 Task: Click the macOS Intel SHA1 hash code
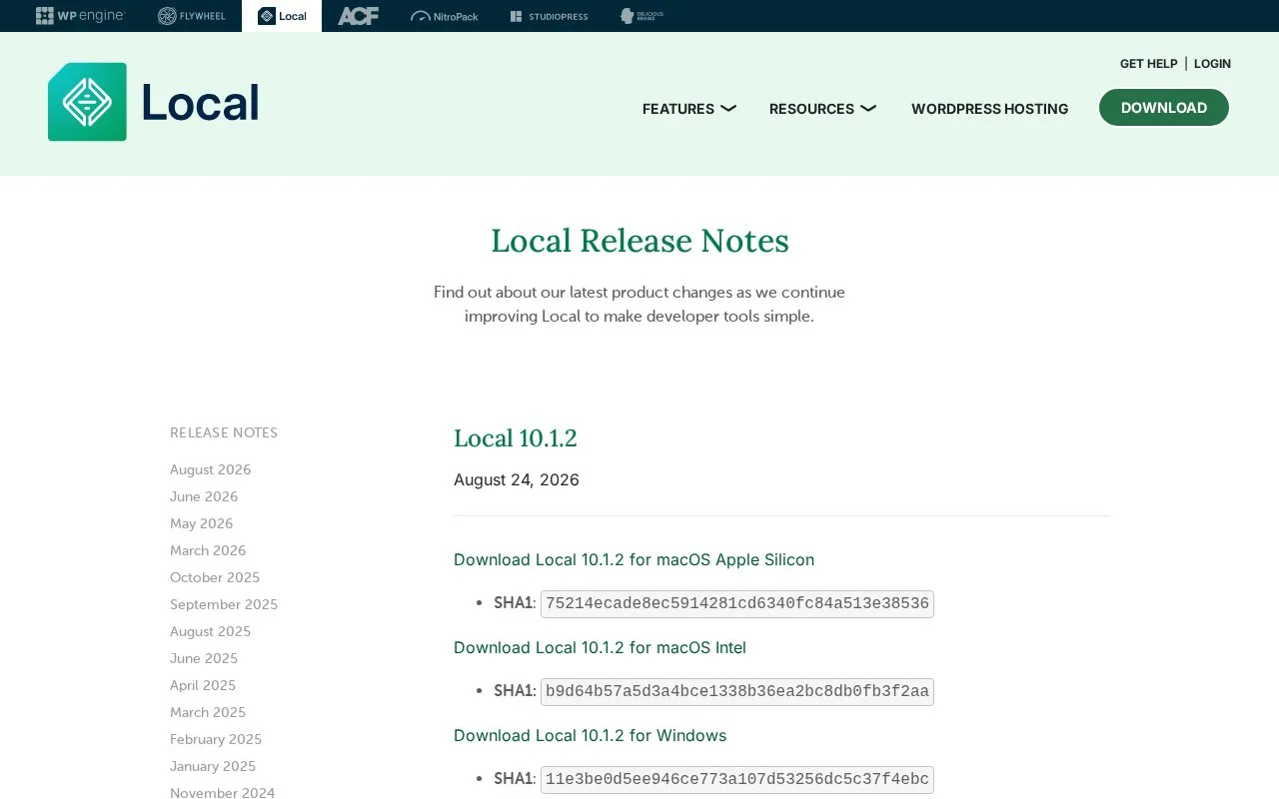click(x=737, y=691)
